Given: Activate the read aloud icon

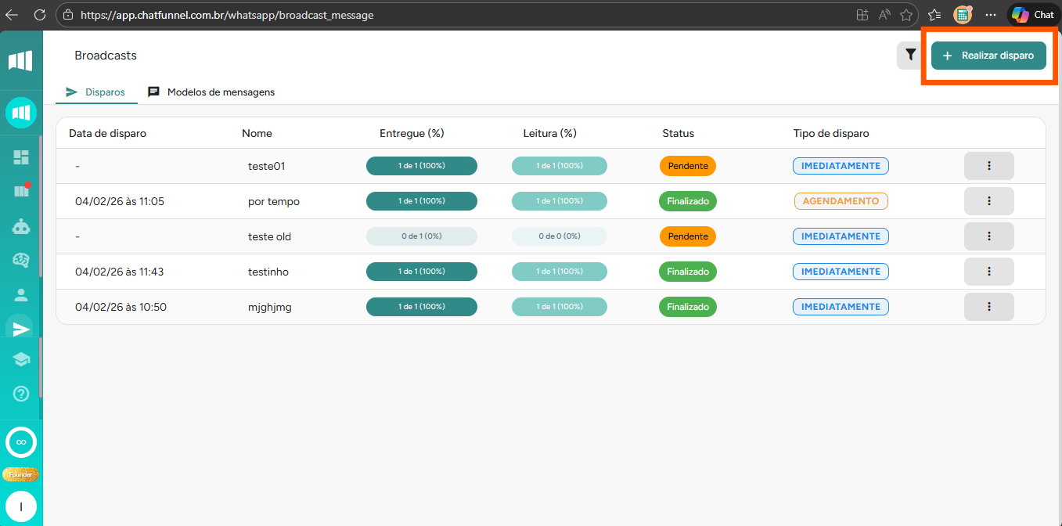Looking at the screenshot, I should coord(884,15).
